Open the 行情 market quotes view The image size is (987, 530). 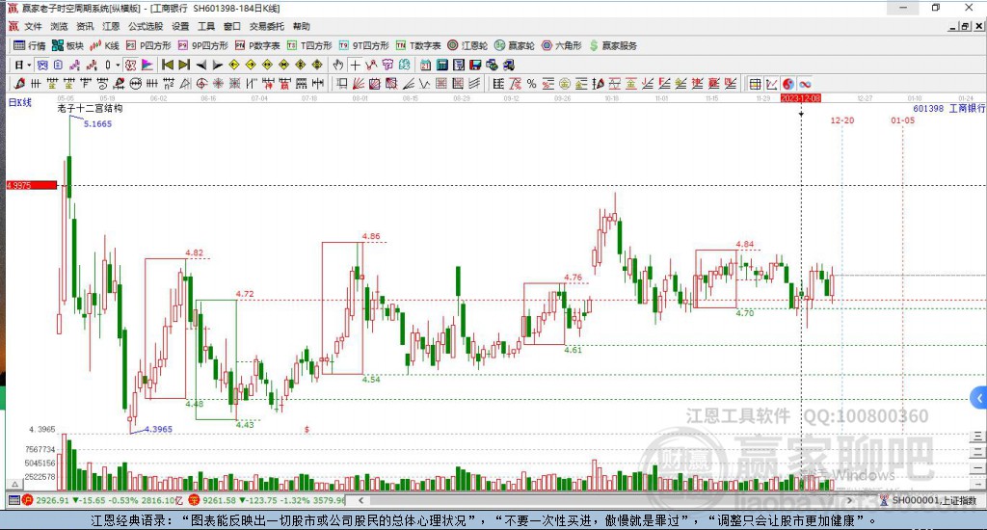[x=30, y=45]
